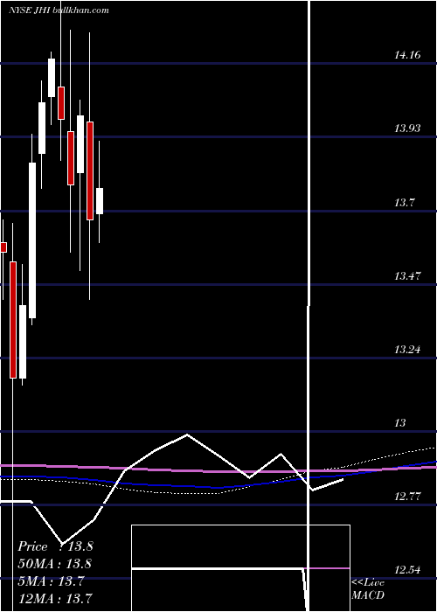Image resolution: width=437 pixels, height=612 pixels.
Task: Click the 13.47 price axis label
Action: [x=407, y=276]
